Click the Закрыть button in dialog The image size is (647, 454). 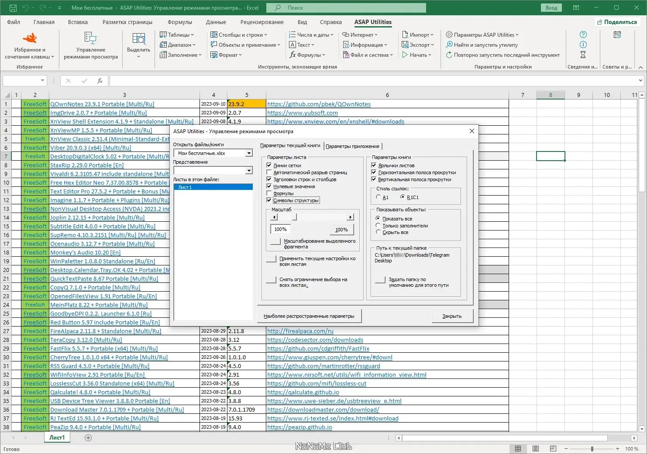point(452,316)
